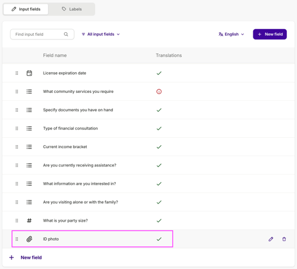Click paperclip attachment icon next to ID photo
Viewport: 297px width, 269px height.
tap(29, 239)
